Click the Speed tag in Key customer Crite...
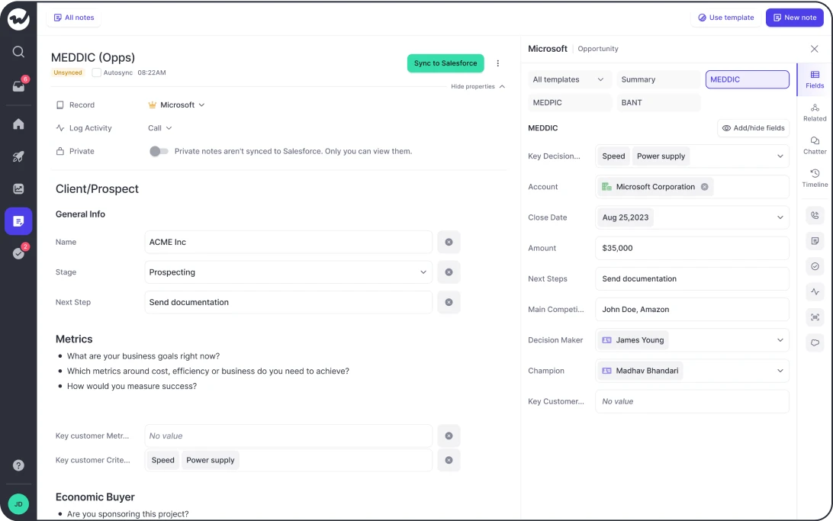 (x=162, y=460)
